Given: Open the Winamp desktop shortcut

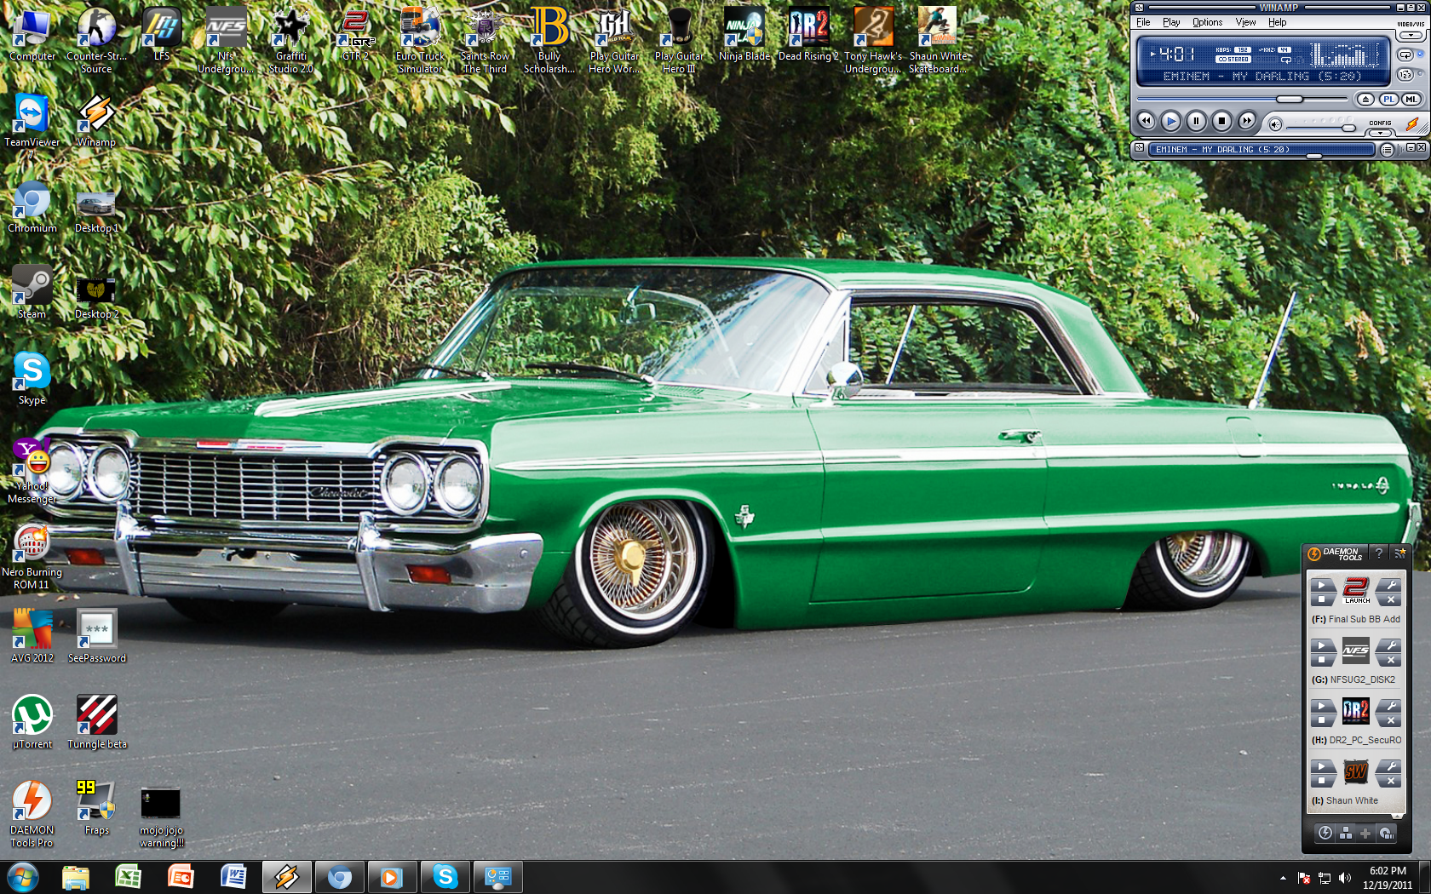Looking at the screenshot, I should (96, 120).
